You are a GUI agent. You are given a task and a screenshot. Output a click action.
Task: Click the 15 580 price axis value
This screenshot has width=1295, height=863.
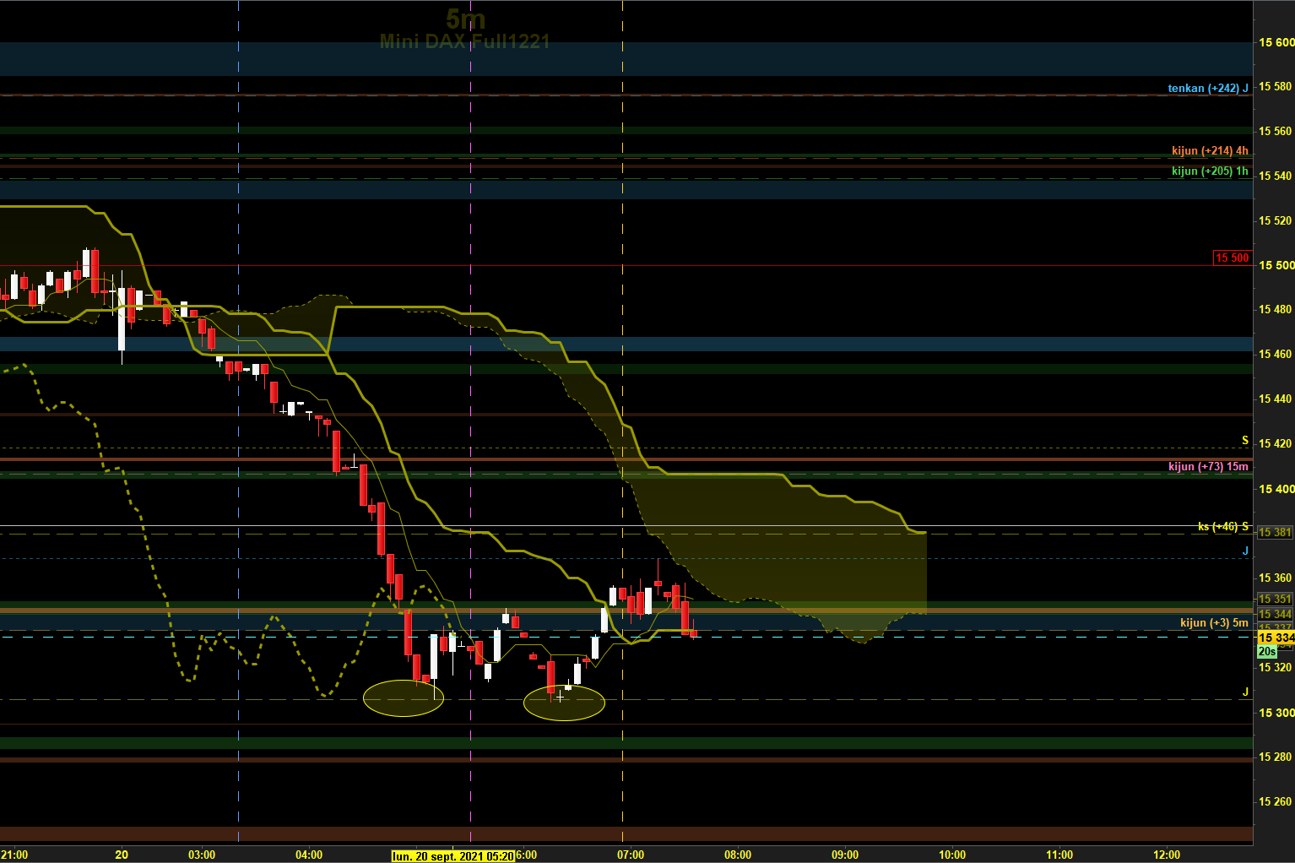coord(1276,86)
